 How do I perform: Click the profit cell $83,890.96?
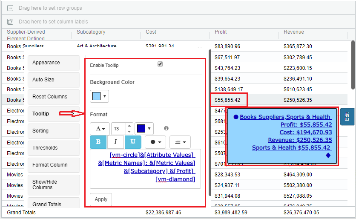(227, 46)
